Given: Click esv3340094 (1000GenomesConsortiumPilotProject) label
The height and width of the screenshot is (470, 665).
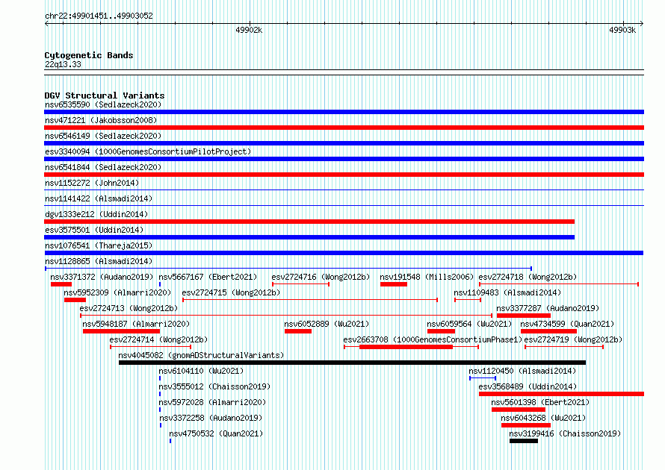Looking at the screenshot, I should [148, 151].
